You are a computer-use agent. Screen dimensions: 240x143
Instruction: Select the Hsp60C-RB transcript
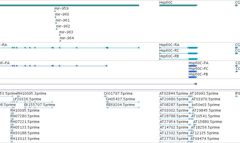coord(179,59)
